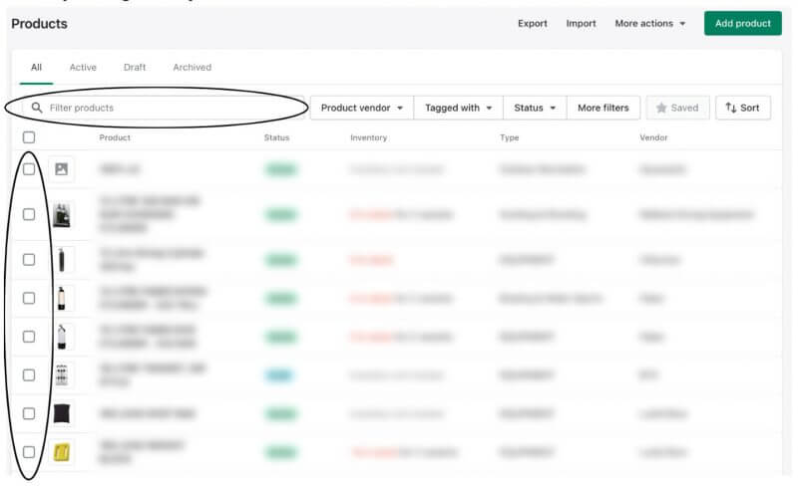
Task: Open the black pillow product thumbnail
Action: point(62,413)
